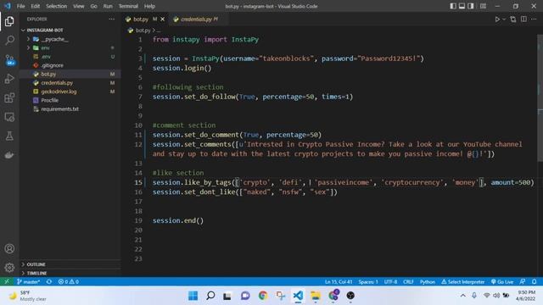This screenshot has width=543, height=305.
Task: Click the master branch status item
Action: [28, 282]
